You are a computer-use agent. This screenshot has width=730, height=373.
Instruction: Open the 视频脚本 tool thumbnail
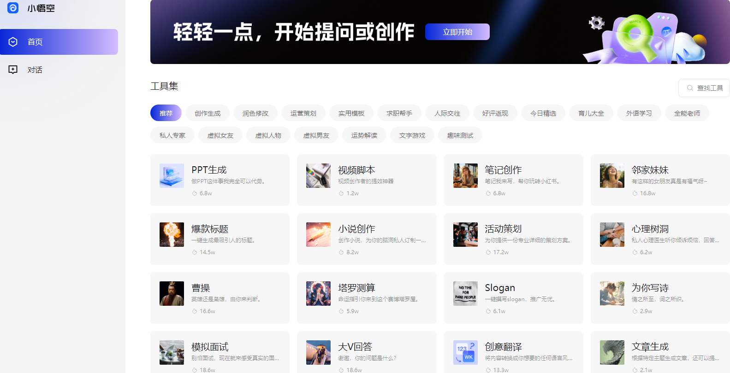coord(318,175)
